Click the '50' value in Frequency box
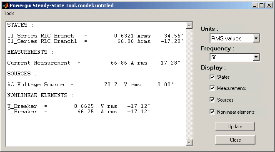The width and height of the screenshot is (275, 152). pos(214,57)
